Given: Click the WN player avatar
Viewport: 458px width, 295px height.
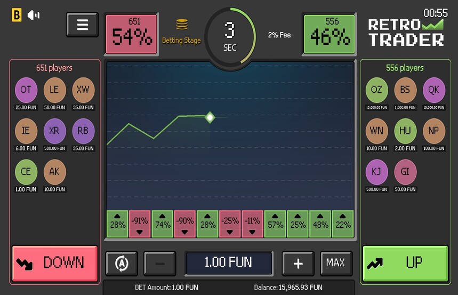Looking at the screenshot, I should pos(377,131).
